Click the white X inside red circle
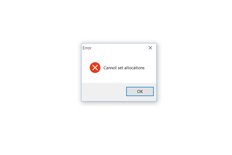This screenshot has width=232, height=155. pos(95,68)
